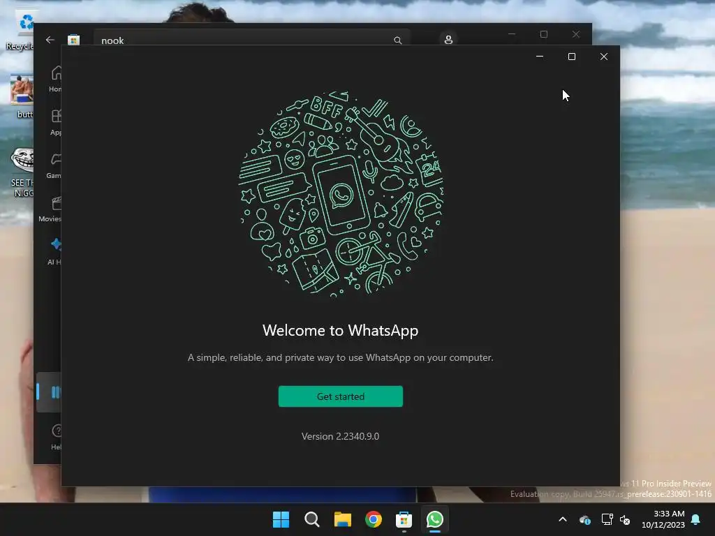Close the Microsoft Store window
The image size is (715, 536).
click(576, 34)
